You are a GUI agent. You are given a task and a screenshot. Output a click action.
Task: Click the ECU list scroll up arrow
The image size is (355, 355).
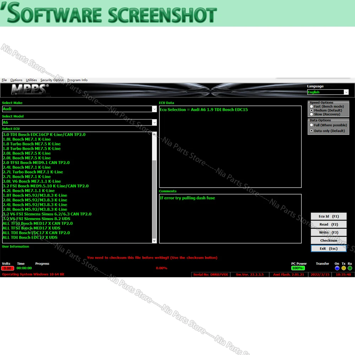tap(154, 134)
